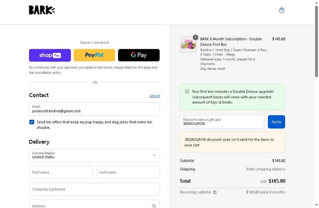Focus the First name field
The height and width of the screenshot is (208, 319).
61,172
